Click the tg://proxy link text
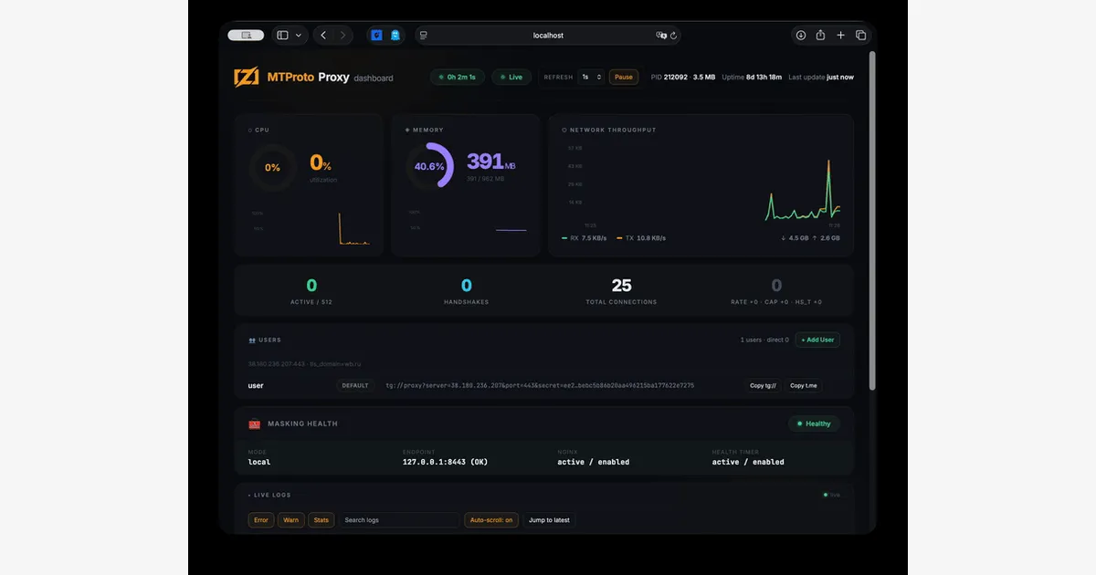 pos(540,385)
